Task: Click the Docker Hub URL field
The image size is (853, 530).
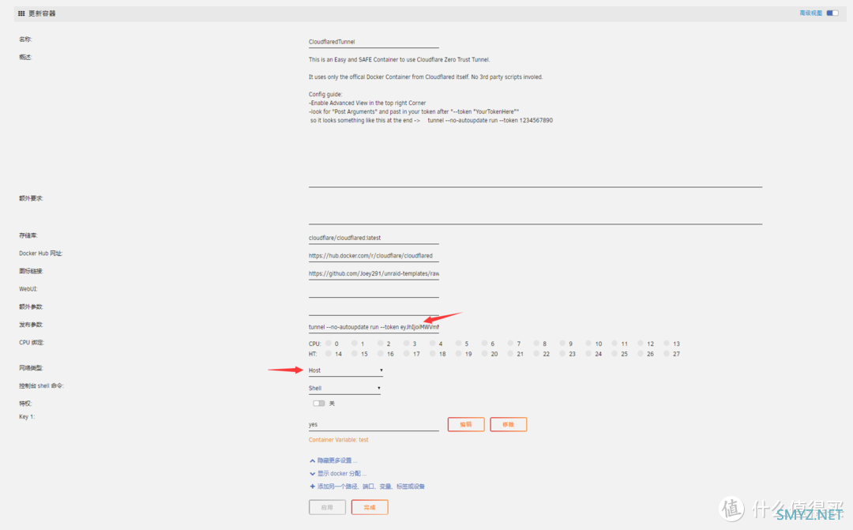Action: click(373, 256)
